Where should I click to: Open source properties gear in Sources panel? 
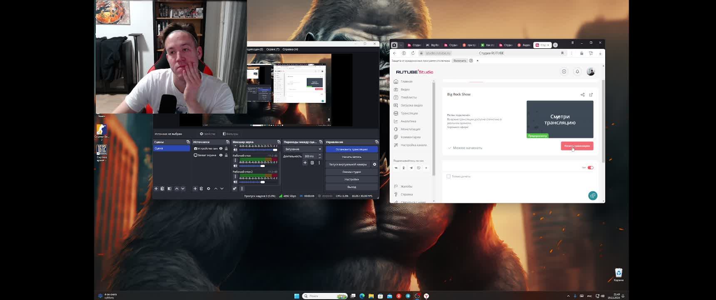209,188
